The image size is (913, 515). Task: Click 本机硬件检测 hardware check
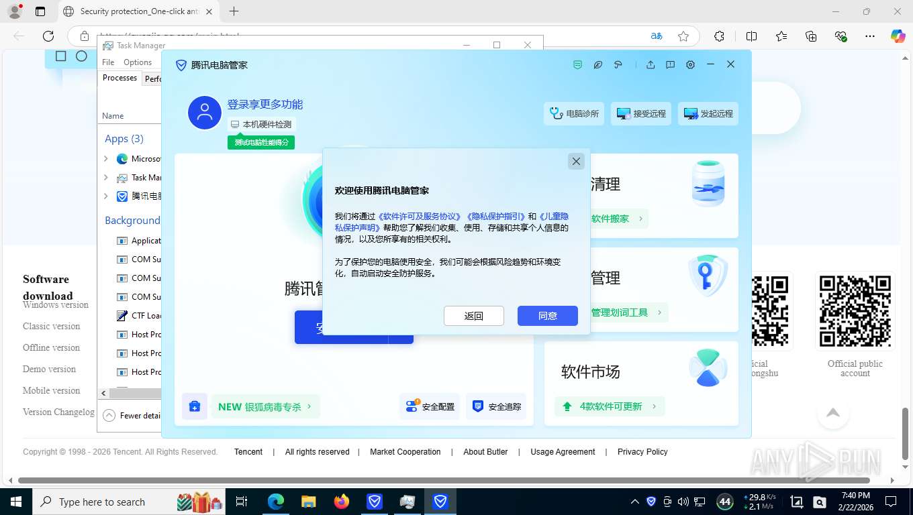click(261, 124)
